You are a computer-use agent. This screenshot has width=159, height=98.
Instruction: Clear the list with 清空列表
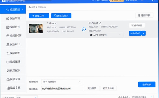pos(144,16)
